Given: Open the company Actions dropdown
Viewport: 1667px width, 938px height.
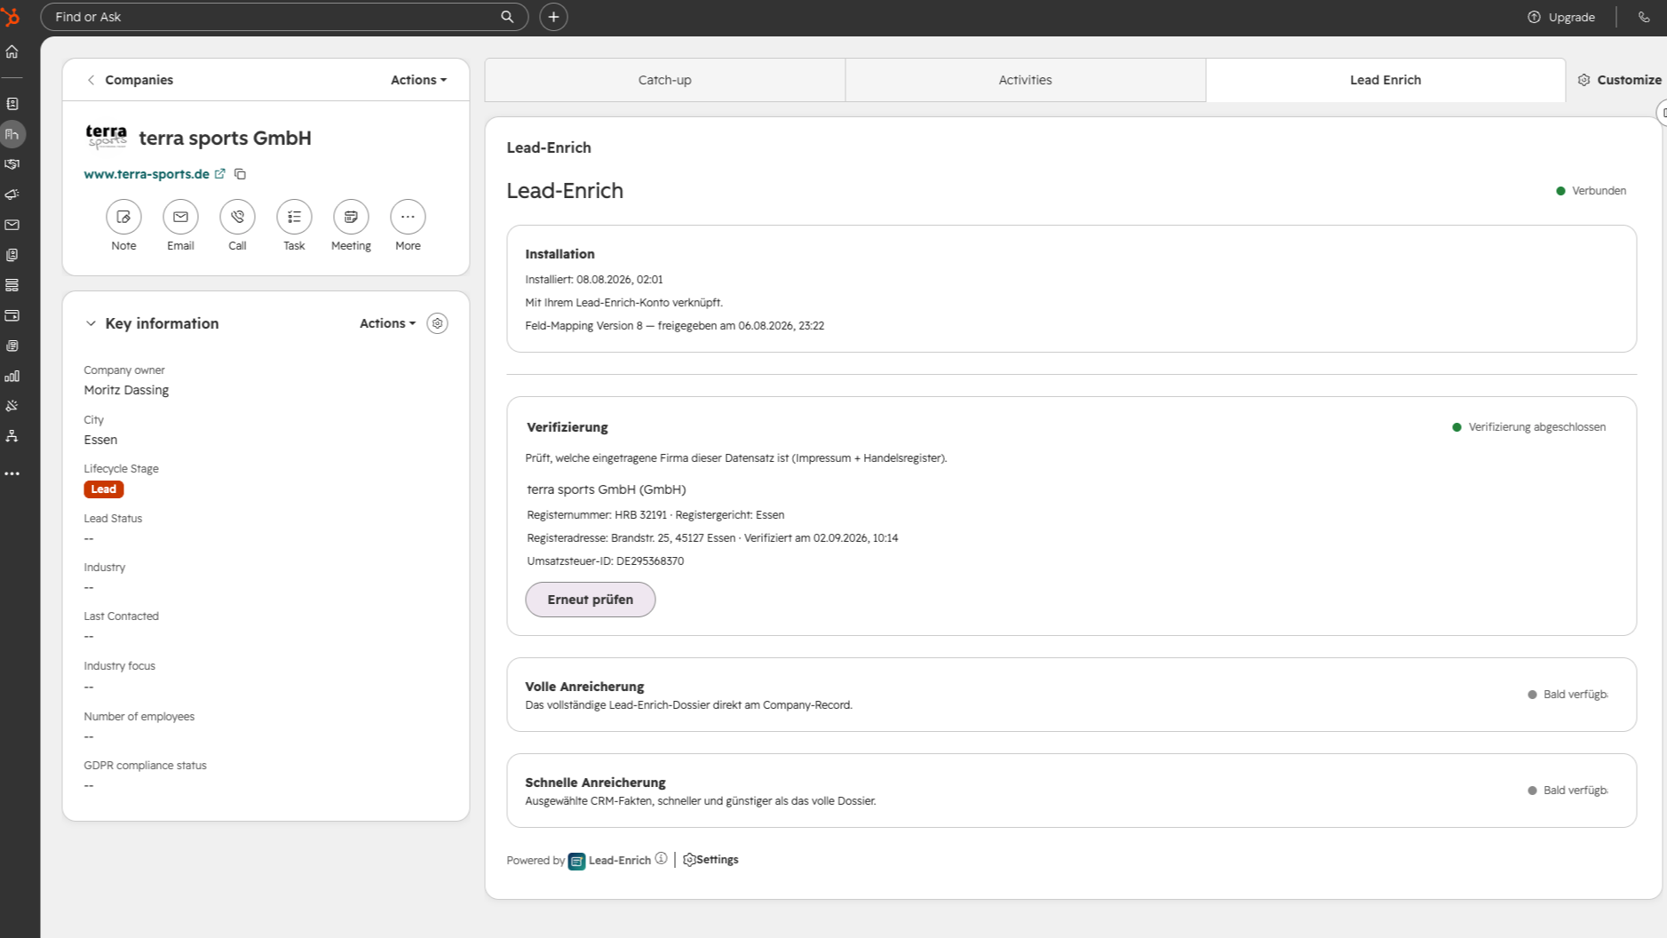Looking at the screenshot, I should (418, 80).
